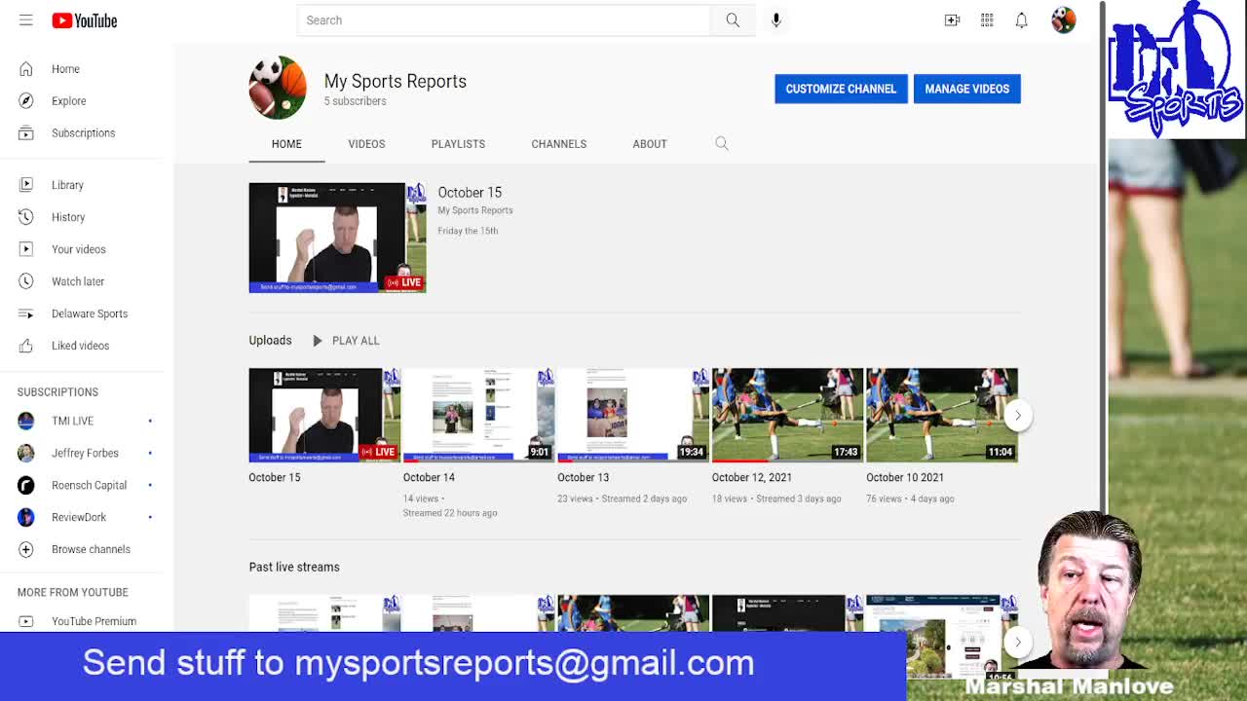This screenshot has height=701, width=1247.
Task: Open the Create video icon
Action: click(952, 20)
